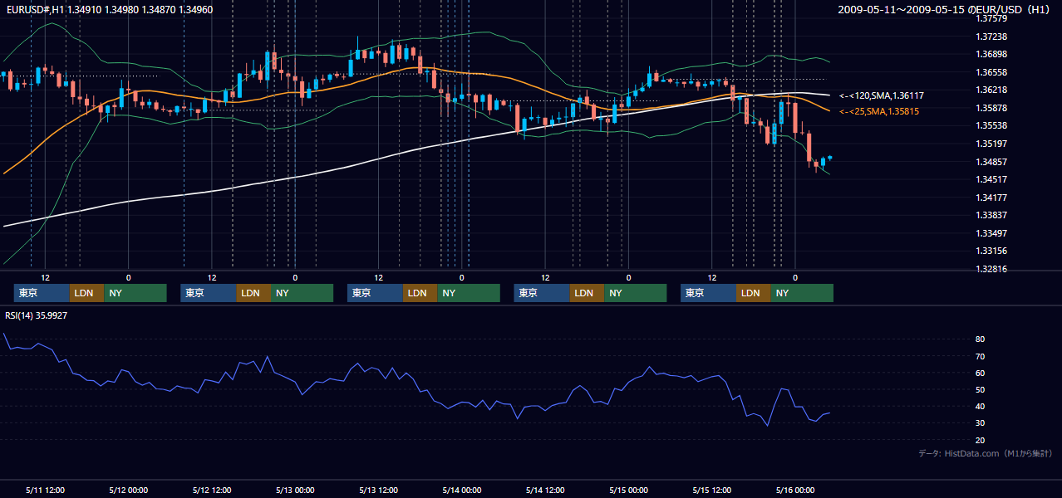
Task: Click RSI scale level 30
Action: tap(981, 423)
